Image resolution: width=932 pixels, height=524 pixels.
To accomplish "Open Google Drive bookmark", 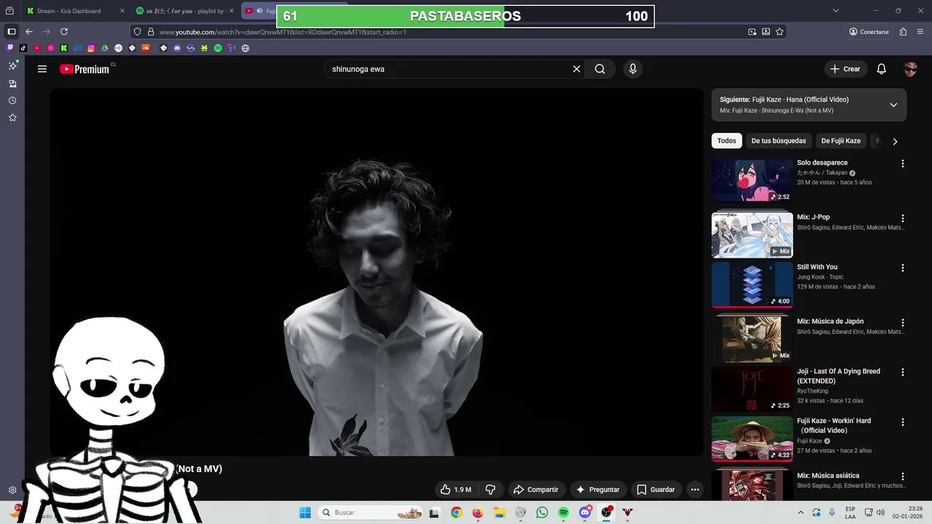I will (105, 48).
